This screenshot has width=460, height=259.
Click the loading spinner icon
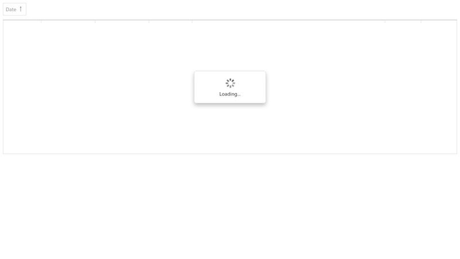point(230,83)
